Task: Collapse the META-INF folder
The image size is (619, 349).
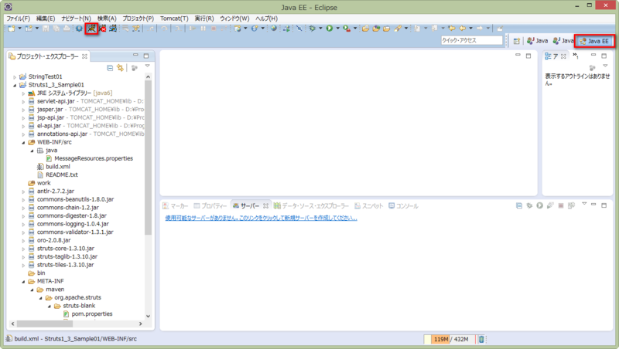Action: click(x=23, y=282)
